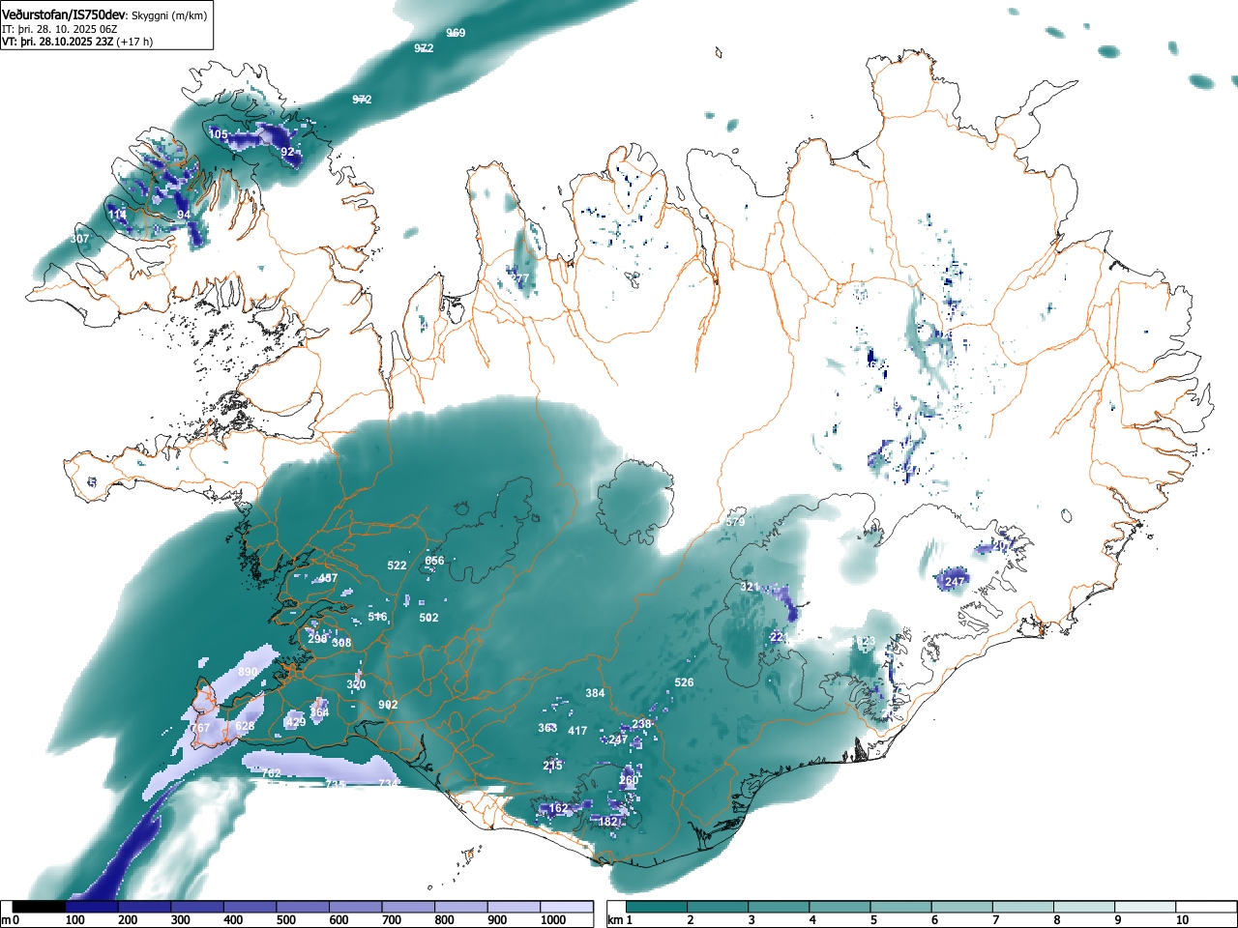Viewport: 1238px width, 928px height.
Task: Click the map value 92
Action: pyautogui.click(x=287, y=152)
